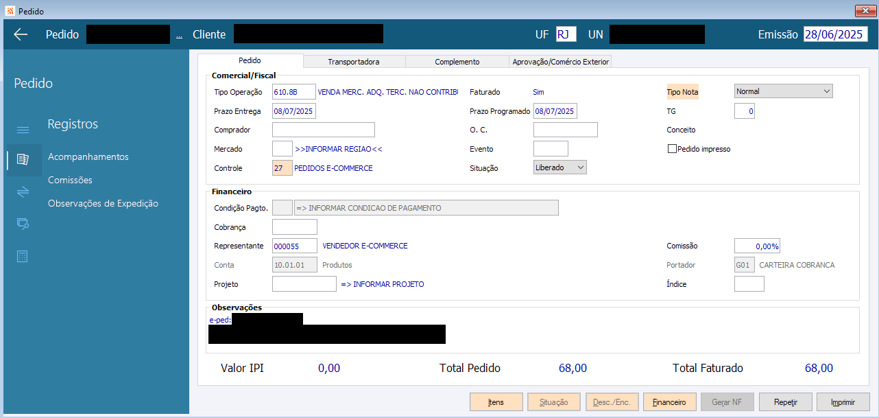Click the Projeto input field
This screenshot has height=418, width=879.
click(304, 283)
